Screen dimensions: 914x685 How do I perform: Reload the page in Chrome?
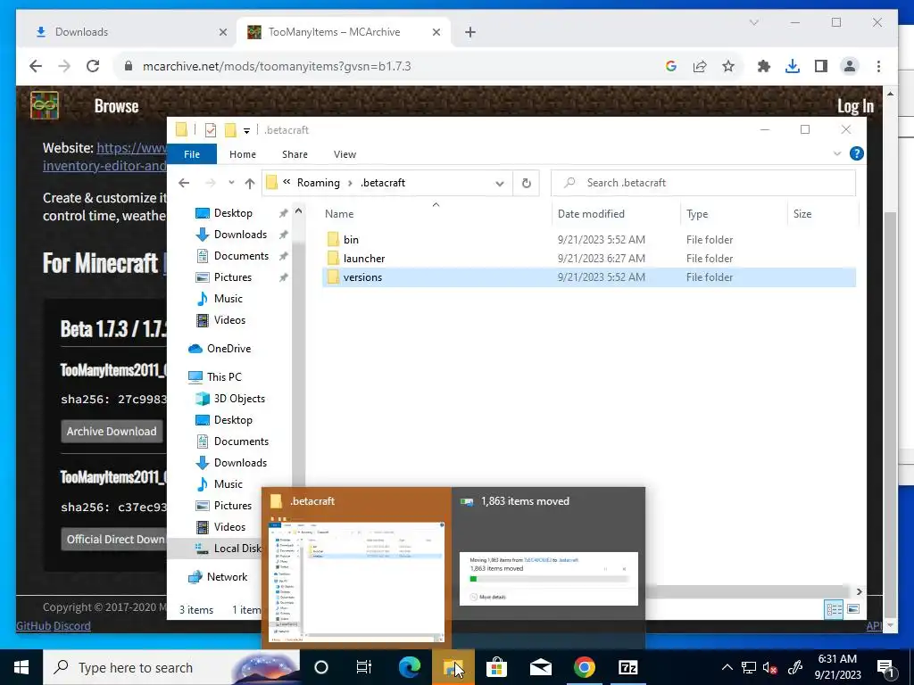tap(93, 66)
